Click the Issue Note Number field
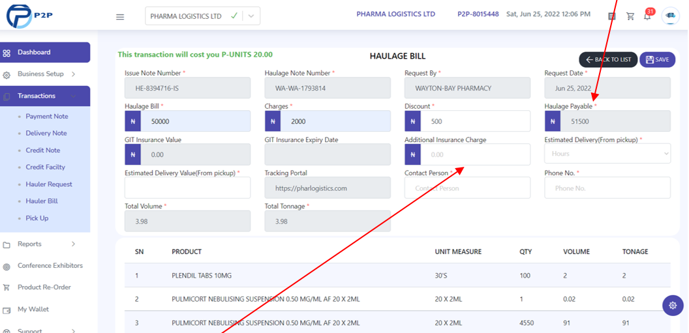This screenshot has height=333, width=689. point(188,88)
